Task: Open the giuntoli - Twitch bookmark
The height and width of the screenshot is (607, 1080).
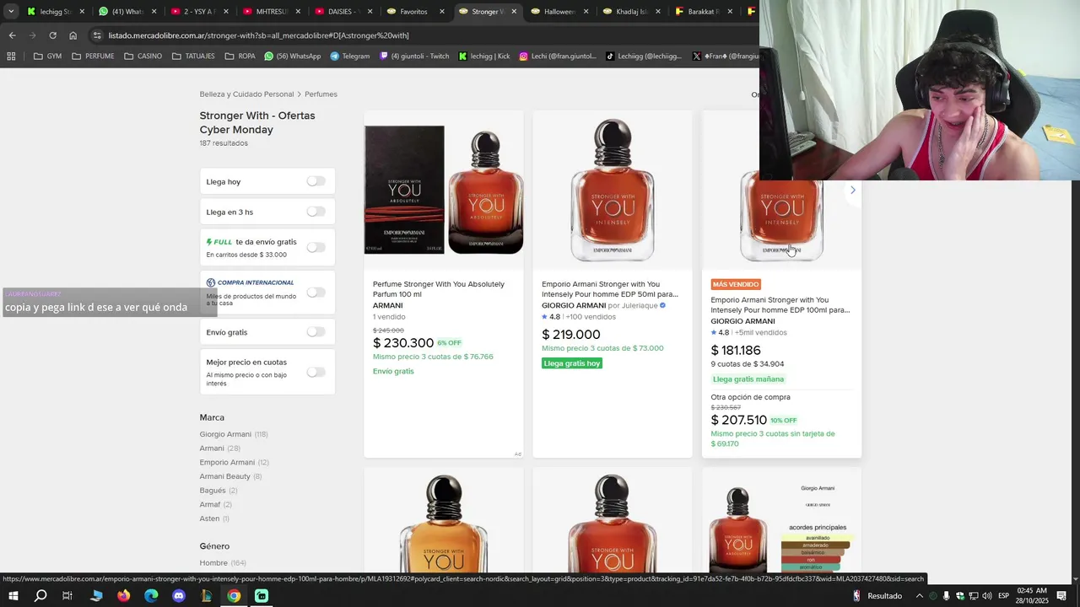Action: [x=414, y=56]
